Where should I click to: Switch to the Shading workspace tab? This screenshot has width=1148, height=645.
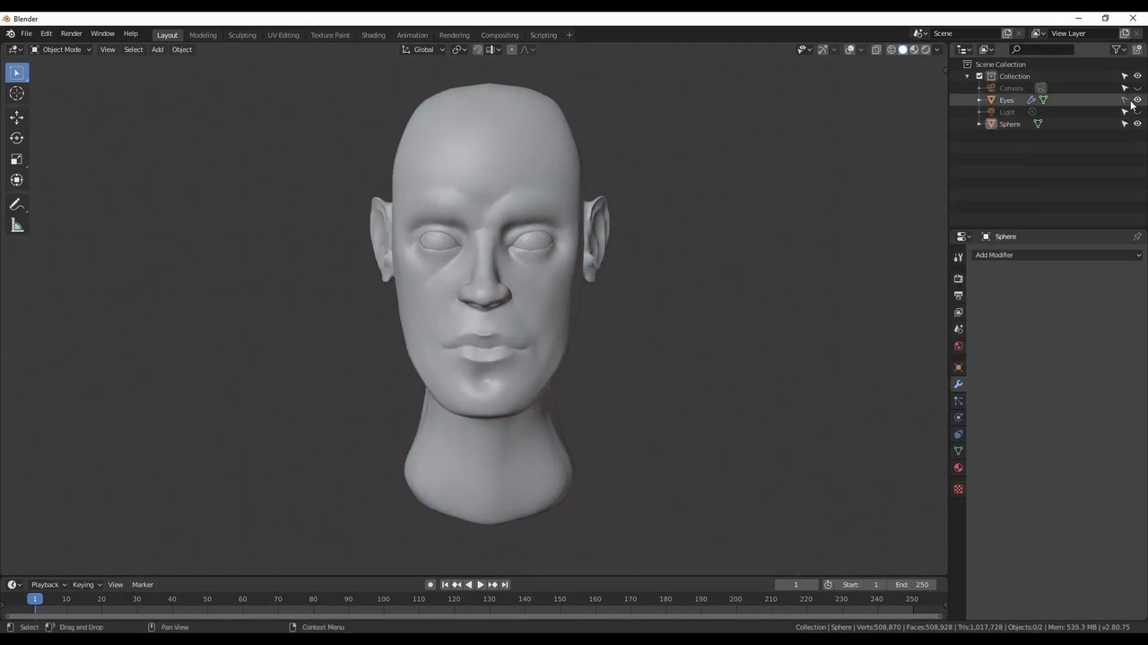(373, 35)
